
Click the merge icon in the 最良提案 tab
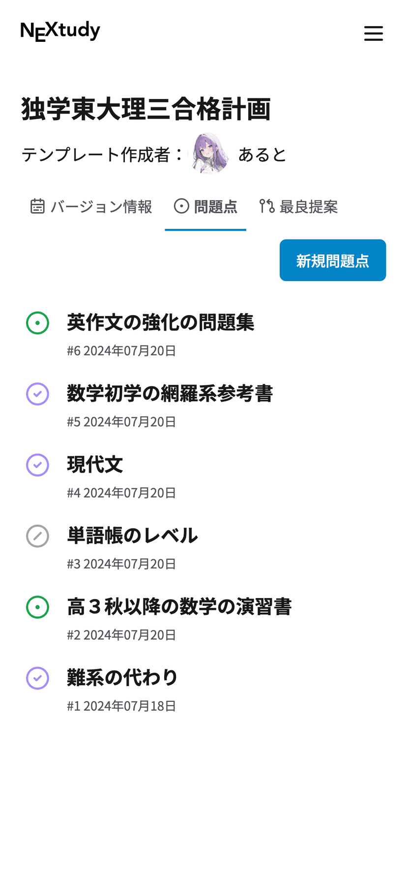[267, 206]
